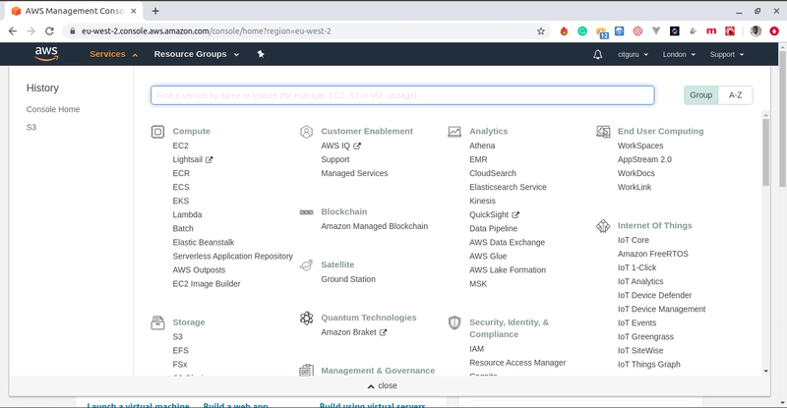Click external link icon beside QuickSight
Image resolution: width=787 pixels, height=408 pixels.
[x=515, y=214]
